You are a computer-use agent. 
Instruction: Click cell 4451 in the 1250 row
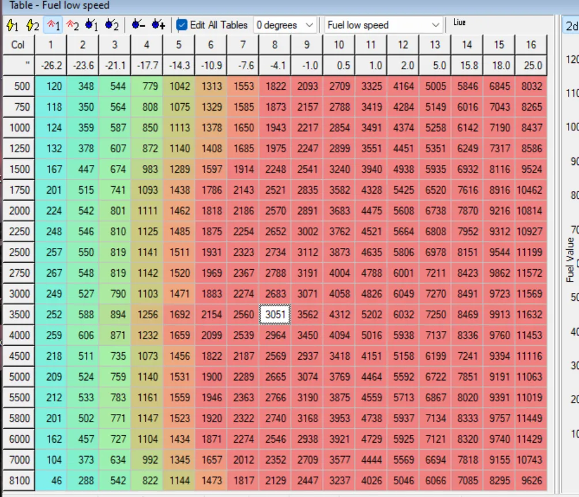click(x=403, y=148)
